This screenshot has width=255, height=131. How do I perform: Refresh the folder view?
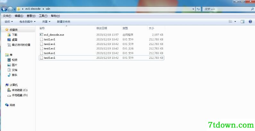click(x=198, y=9)
